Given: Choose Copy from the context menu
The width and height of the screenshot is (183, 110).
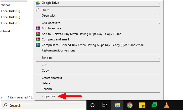Looking at the screenshot, I should [x=98, y=71].
